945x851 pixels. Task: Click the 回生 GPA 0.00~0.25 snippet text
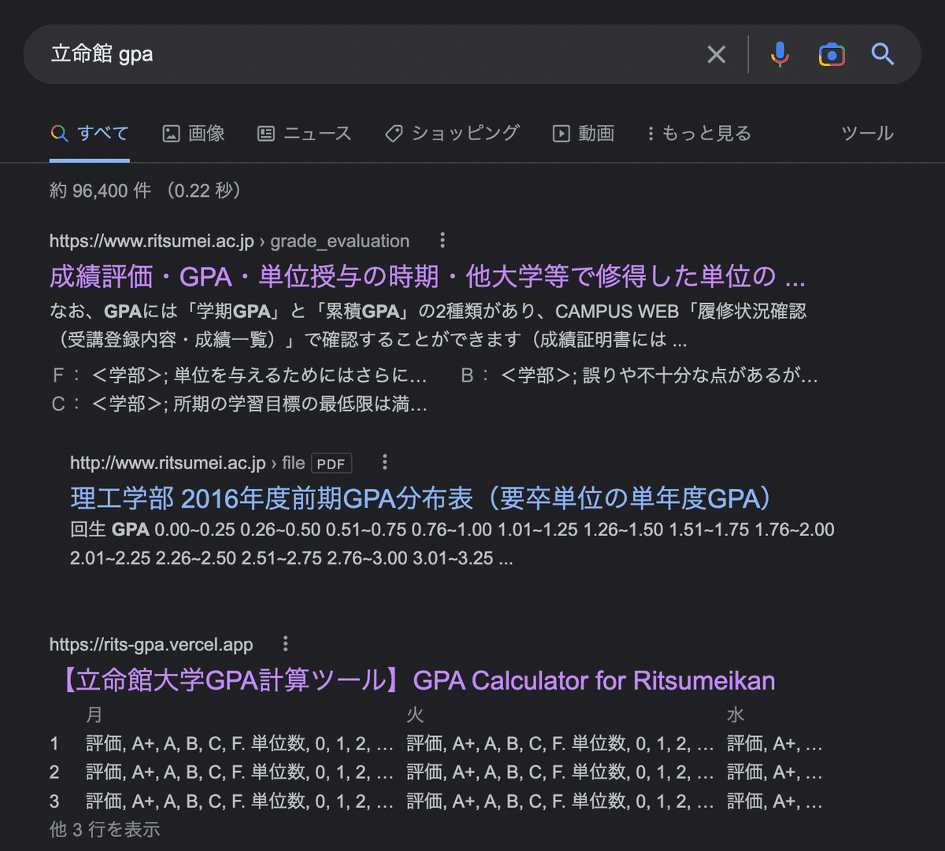point(452,544)
